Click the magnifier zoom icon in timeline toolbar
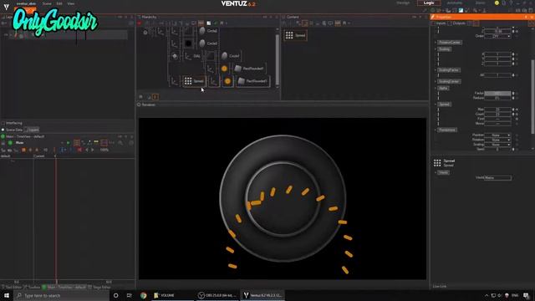This screenshot has width=535, height=301. coord(120,143)
